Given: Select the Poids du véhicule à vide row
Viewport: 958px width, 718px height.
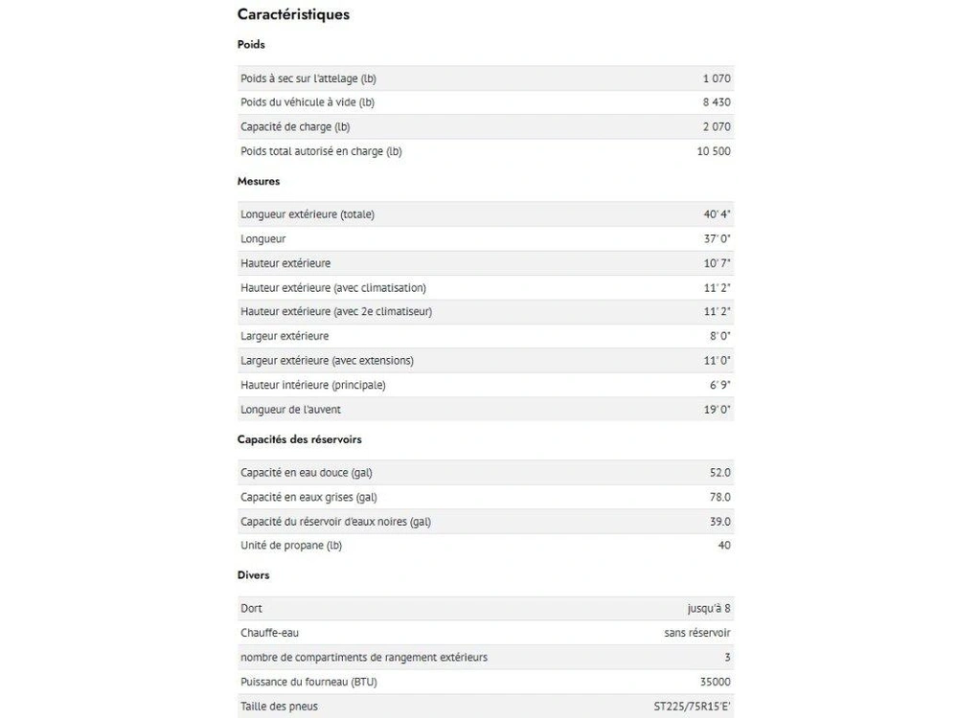Looking at the screenshot, I should [x=486, y=102].
